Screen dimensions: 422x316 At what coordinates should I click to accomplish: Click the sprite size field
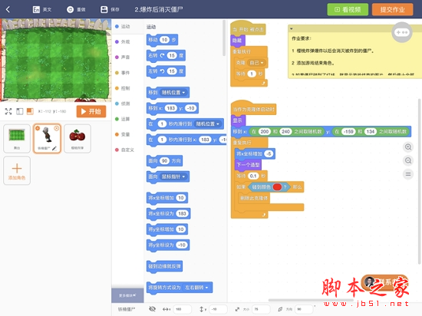pos(262,309)
